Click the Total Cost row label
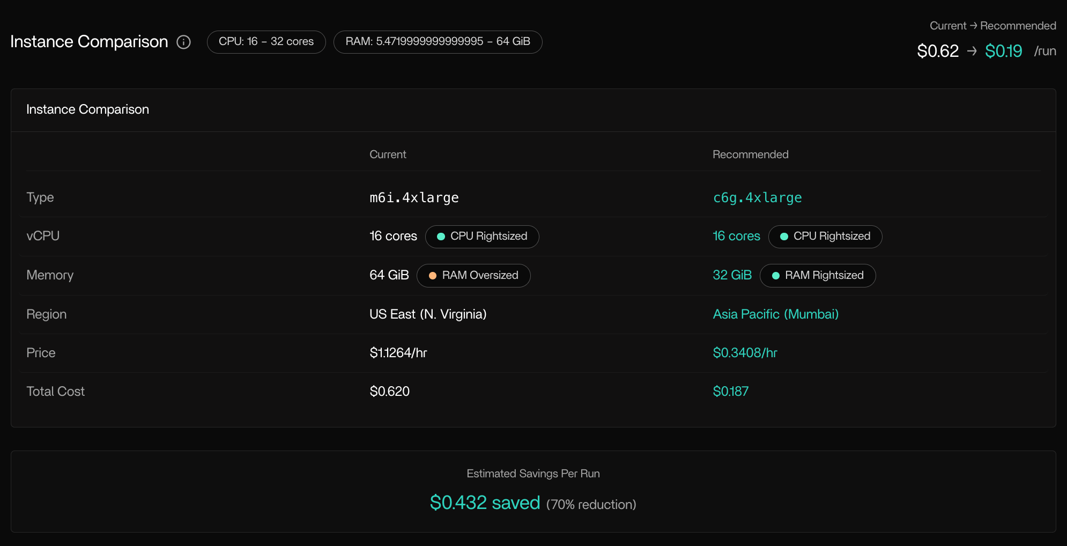The width and height of the screenshot is (1067, 546). tap(56, 392)
